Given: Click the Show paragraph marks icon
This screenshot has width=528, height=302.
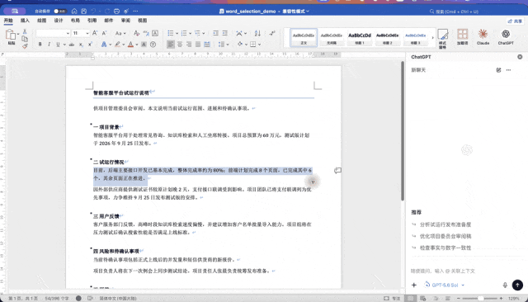Looking at the screenshot, I should 271,33.
